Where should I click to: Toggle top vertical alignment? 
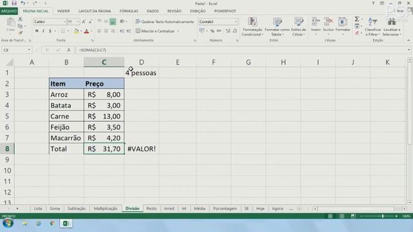pos(99,21)
